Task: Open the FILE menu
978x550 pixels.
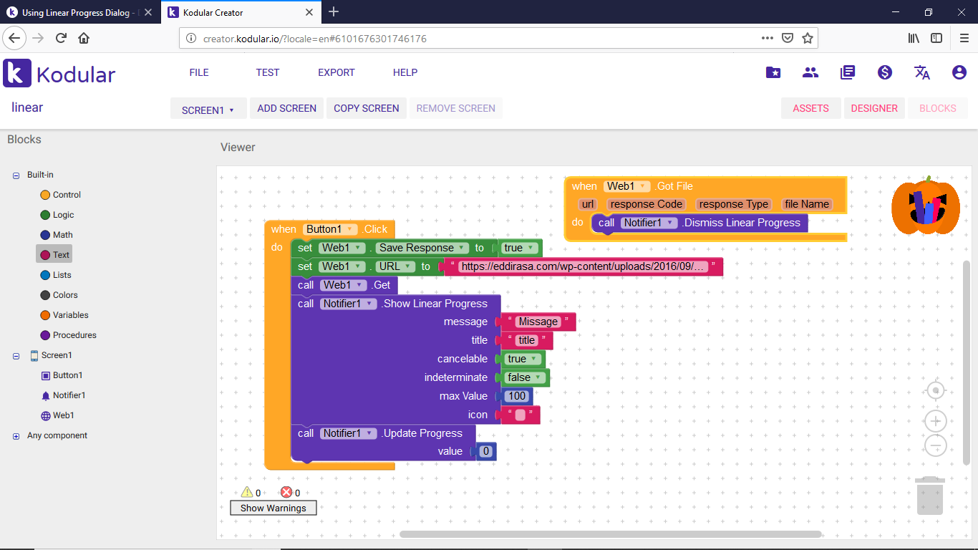Action: point(199,72)
